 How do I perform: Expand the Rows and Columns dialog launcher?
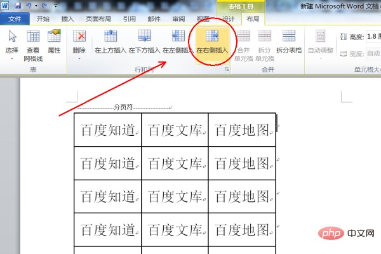pos(227,69)
